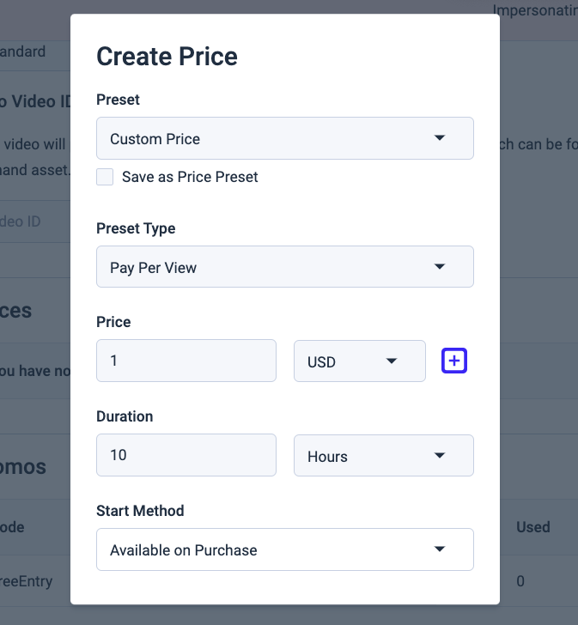Image resolution: width=578 pixels, height=625 pixels.
Task: Click the Used column header
Action: [532, 527]
